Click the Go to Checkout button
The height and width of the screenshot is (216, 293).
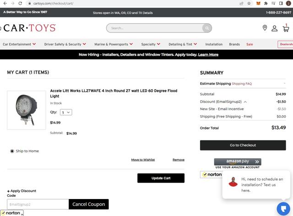[x=243, y=145]
